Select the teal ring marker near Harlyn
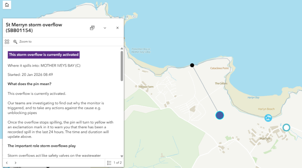The width and height of the screenshot is (302, 168). (x=286, y=127)
